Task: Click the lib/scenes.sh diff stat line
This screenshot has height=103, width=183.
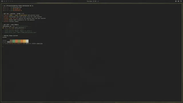Action: [17, 26]
